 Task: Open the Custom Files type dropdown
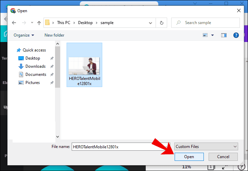[206, 147]
